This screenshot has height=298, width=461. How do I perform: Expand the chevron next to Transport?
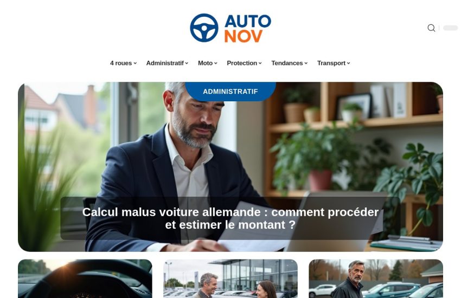coord(348,63)
